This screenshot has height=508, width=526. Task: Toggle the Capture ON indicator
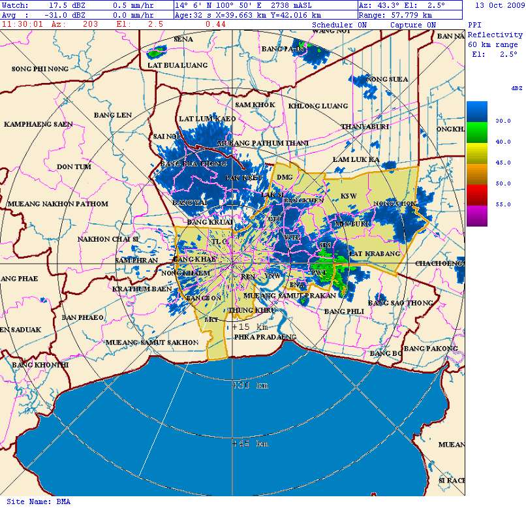coord(412,25)
